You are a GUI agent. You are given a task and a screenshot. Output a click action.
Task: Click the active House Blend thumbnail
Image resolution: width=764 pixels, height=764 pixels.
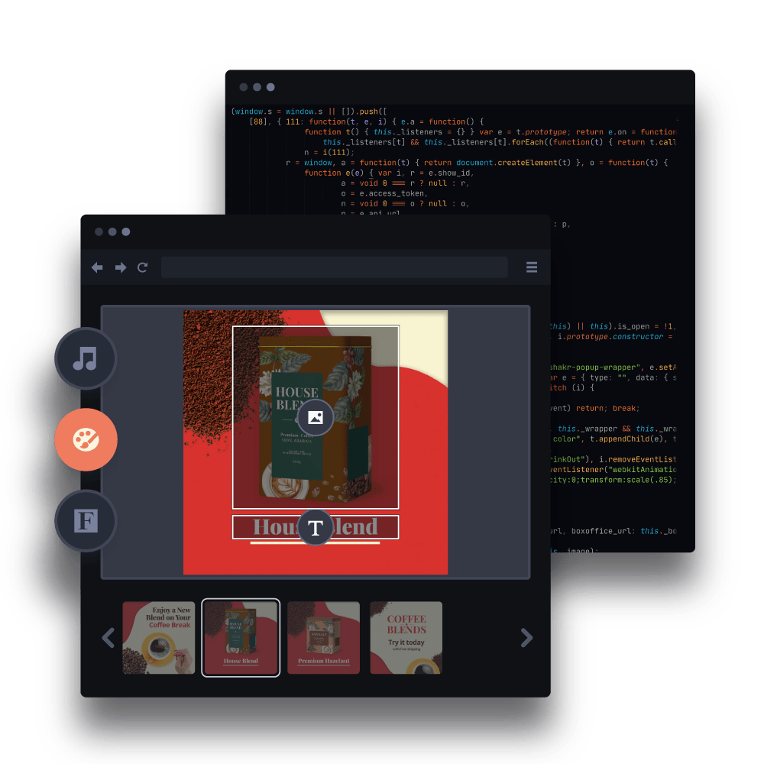tap(241, 637)
